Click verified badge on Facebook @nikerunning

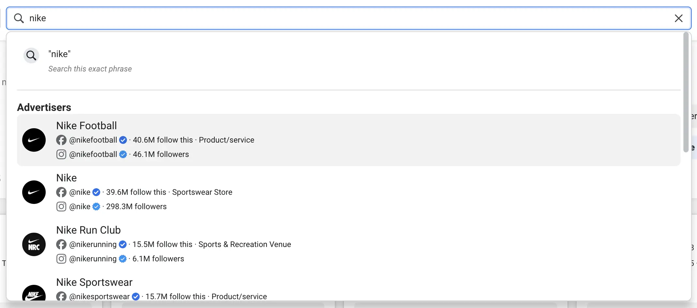click(x=123, y=244)
